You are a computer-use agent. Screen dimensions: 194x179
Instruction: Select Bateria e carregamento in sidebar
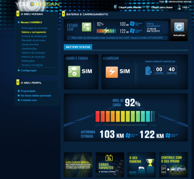[x=34, y=32]
